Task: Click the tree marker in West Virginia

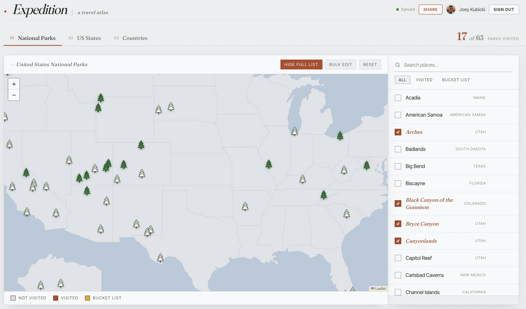Action: [344, 170]
